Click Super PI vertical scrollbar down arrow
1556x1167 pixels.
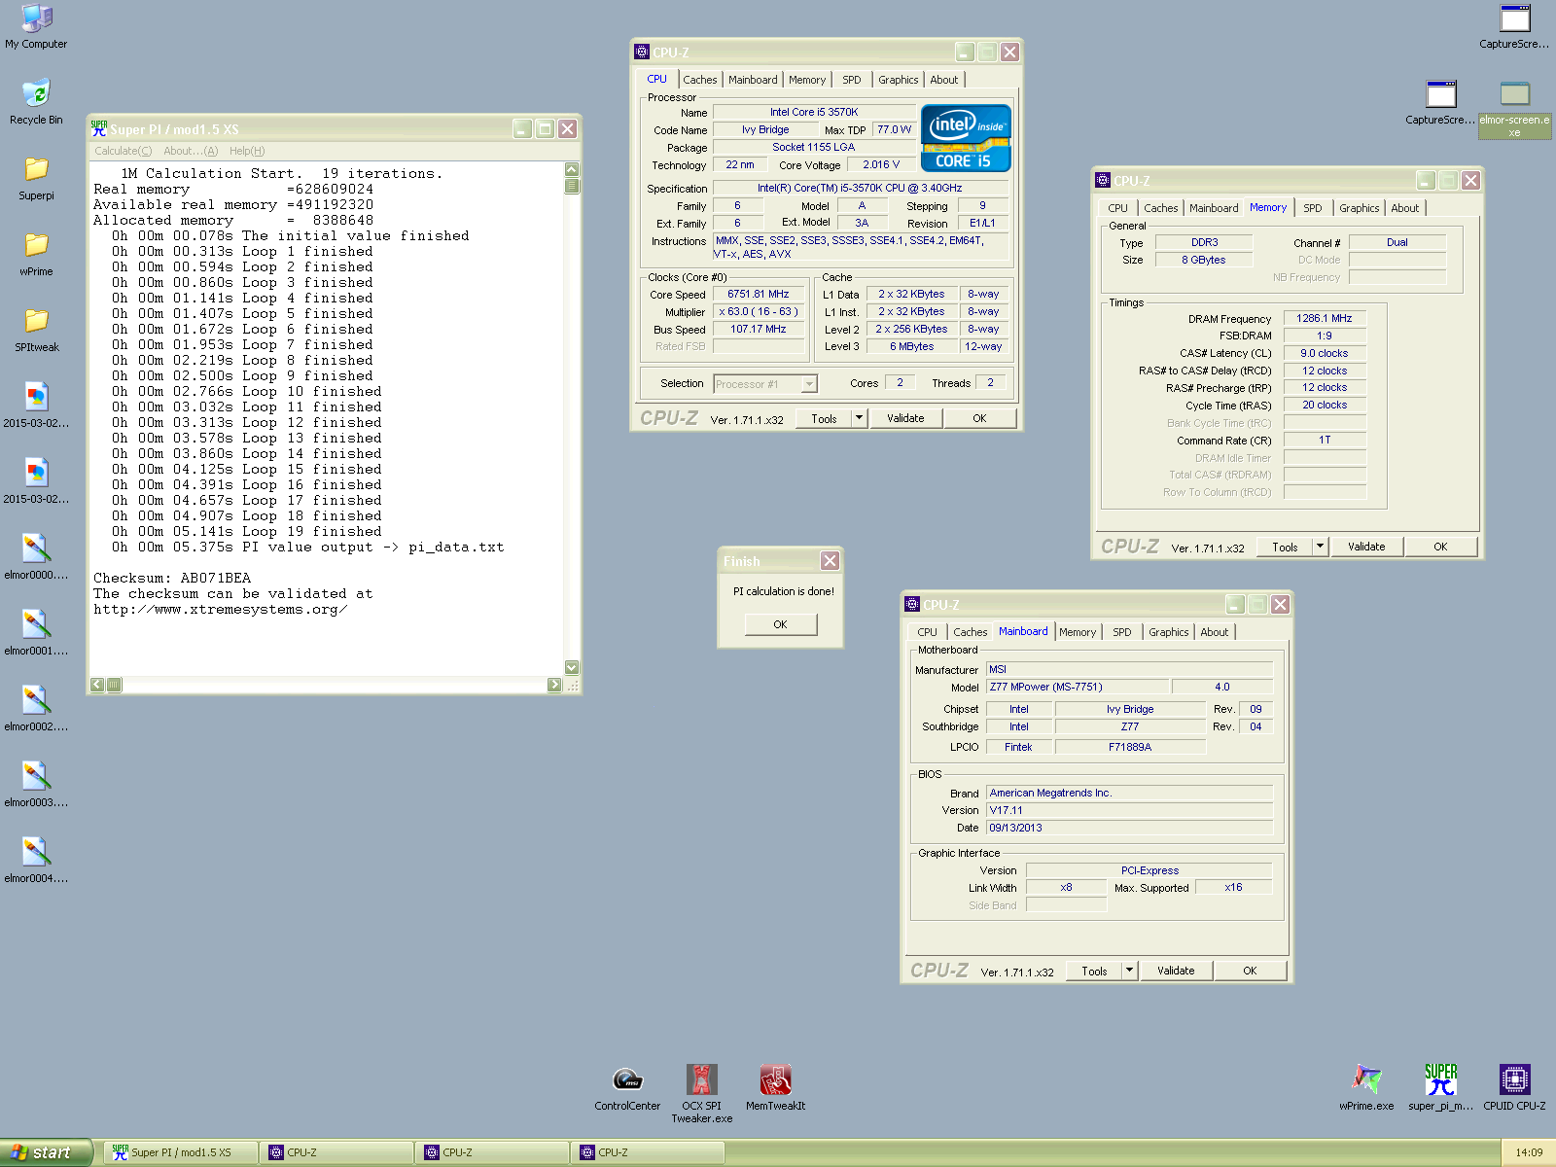pos(572,667)
